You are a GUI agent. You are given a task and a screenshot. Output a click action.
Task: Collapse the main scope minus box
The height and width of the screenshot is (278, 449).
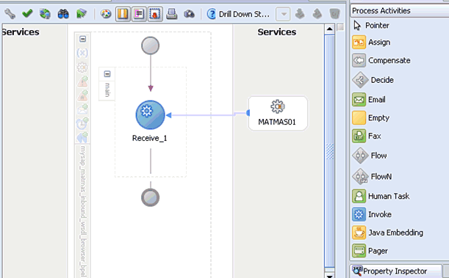107,74
